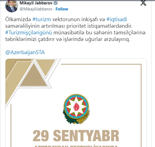Open Mikayil Jabbarov's profile photo

[12, 6]
